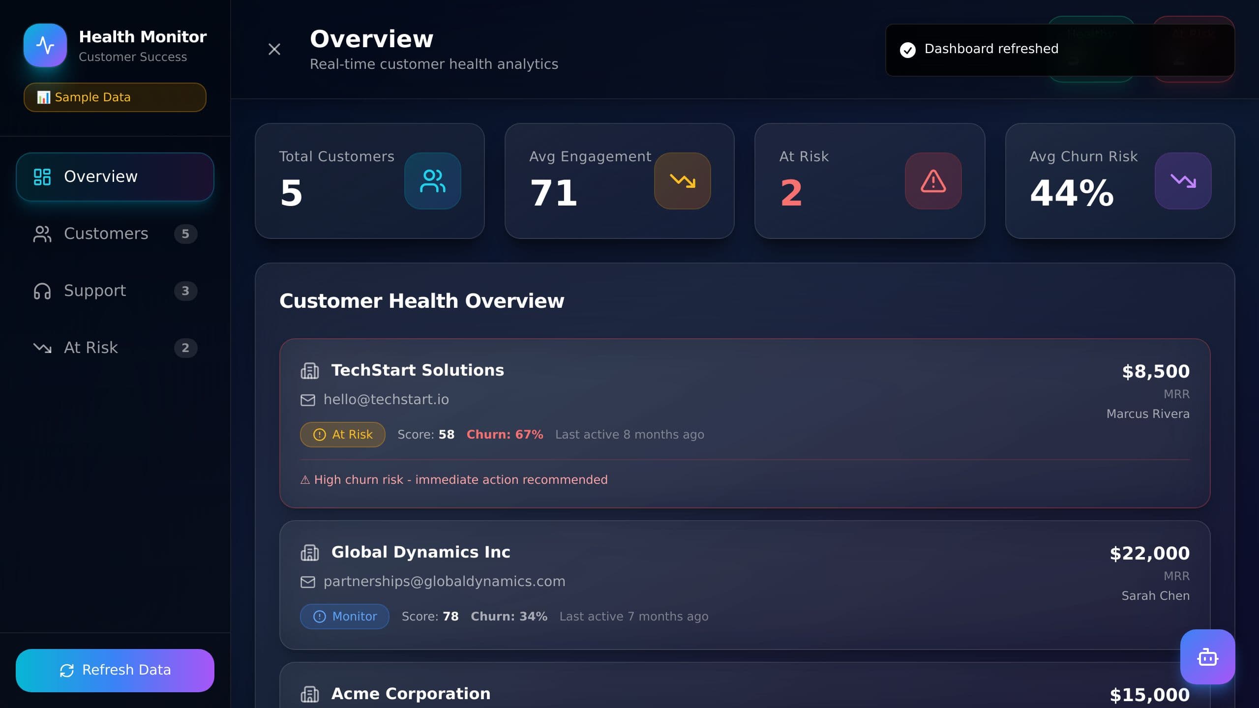Open the Global Dynamics Inc customer name

point(421,552)
